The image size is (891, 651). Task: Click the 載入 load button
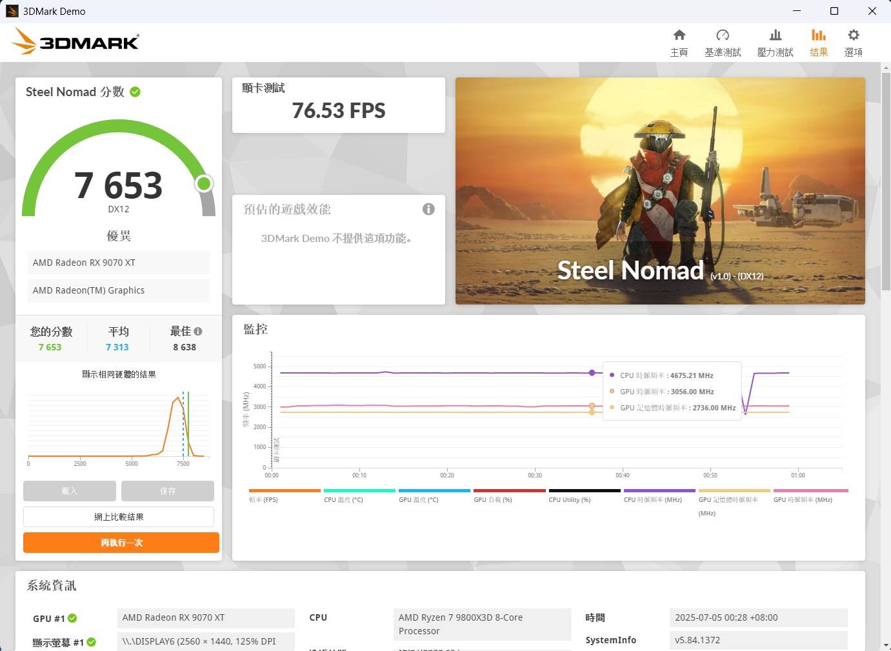pyautogui.click(x=70, y=491)
